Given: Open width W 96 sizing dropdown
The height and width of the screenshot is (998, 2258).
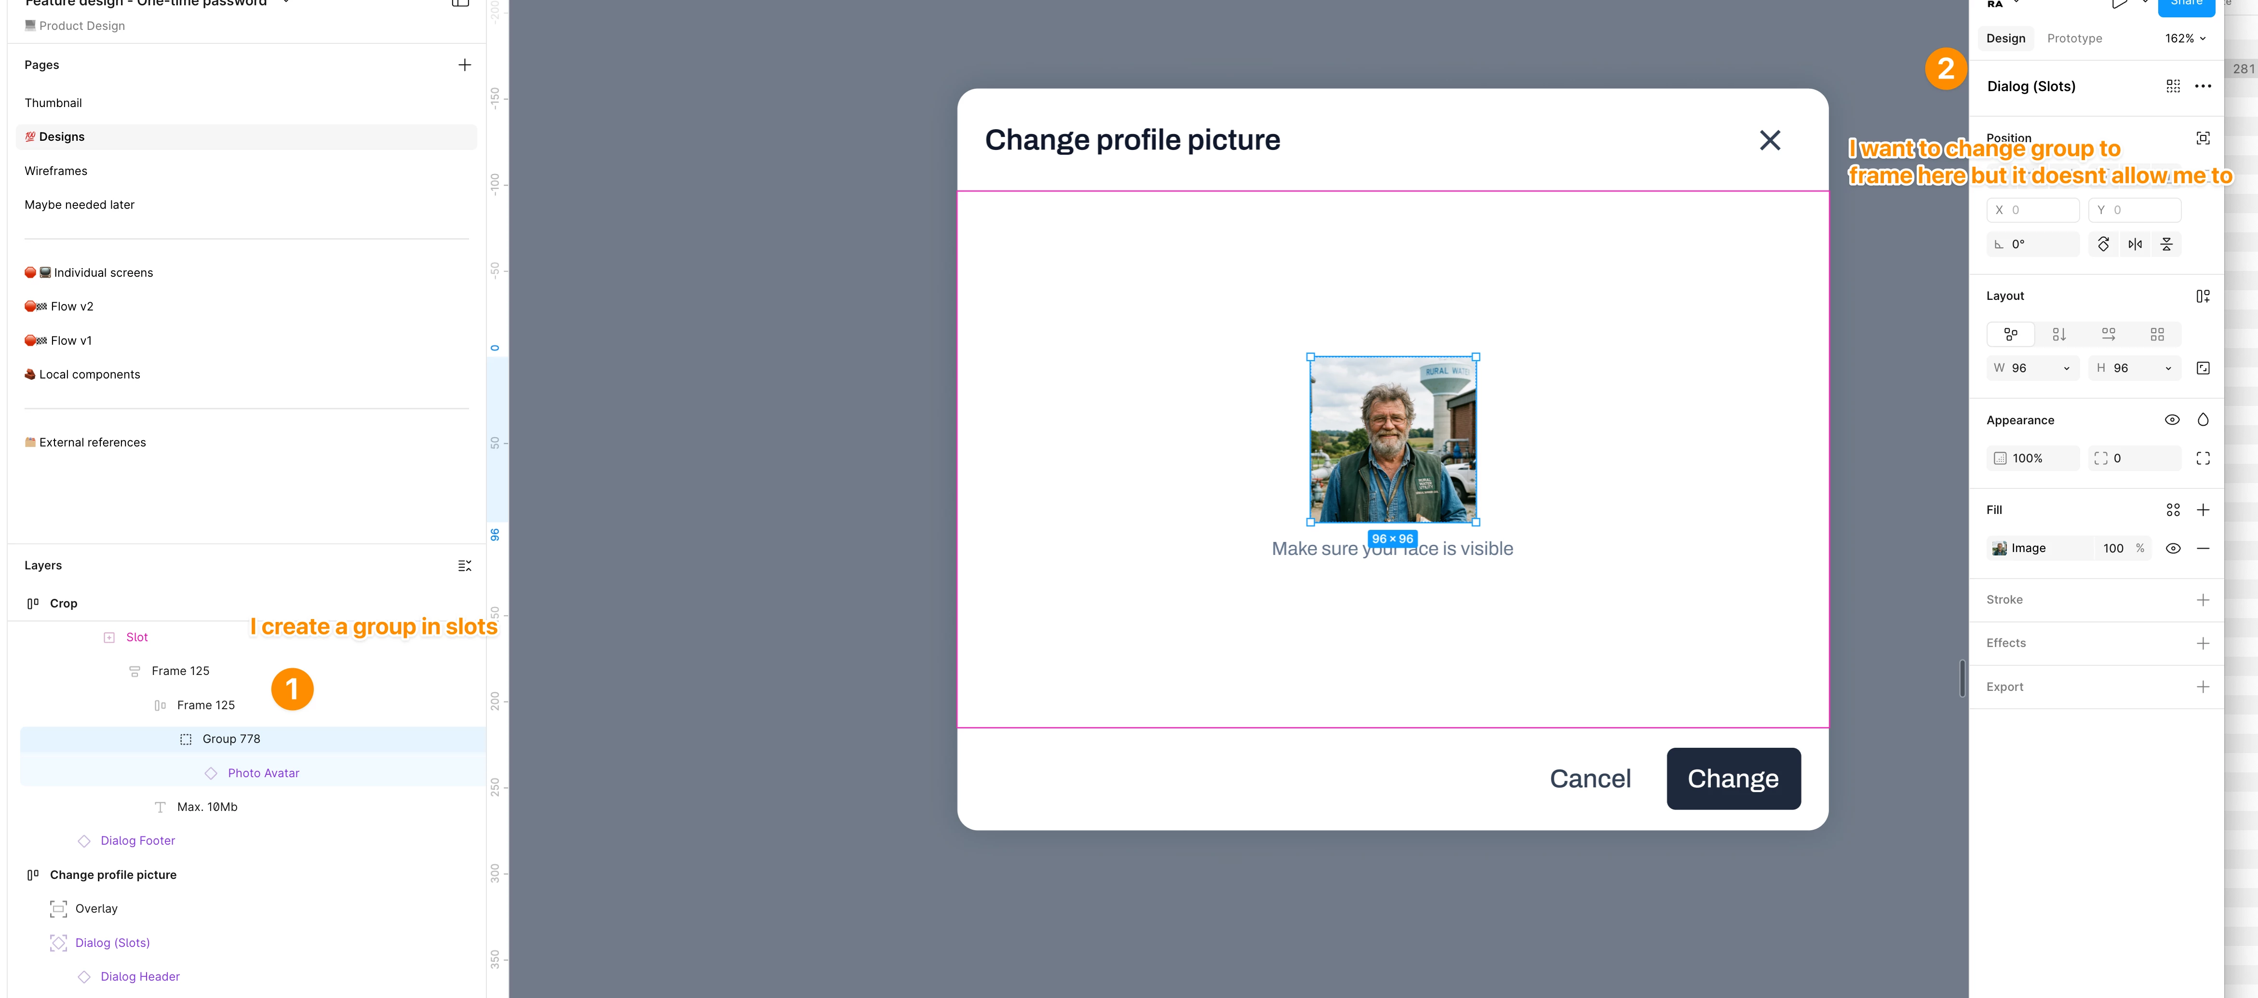Looking at the screenshot, I should (x=2066, y=368).
